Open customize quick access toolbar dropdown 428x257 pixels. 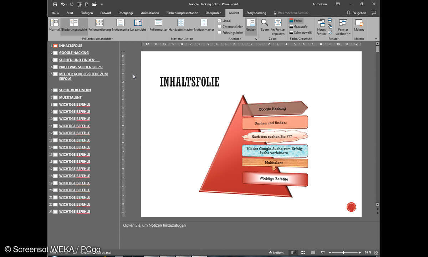pyautogui.click(x=102, y=4)
